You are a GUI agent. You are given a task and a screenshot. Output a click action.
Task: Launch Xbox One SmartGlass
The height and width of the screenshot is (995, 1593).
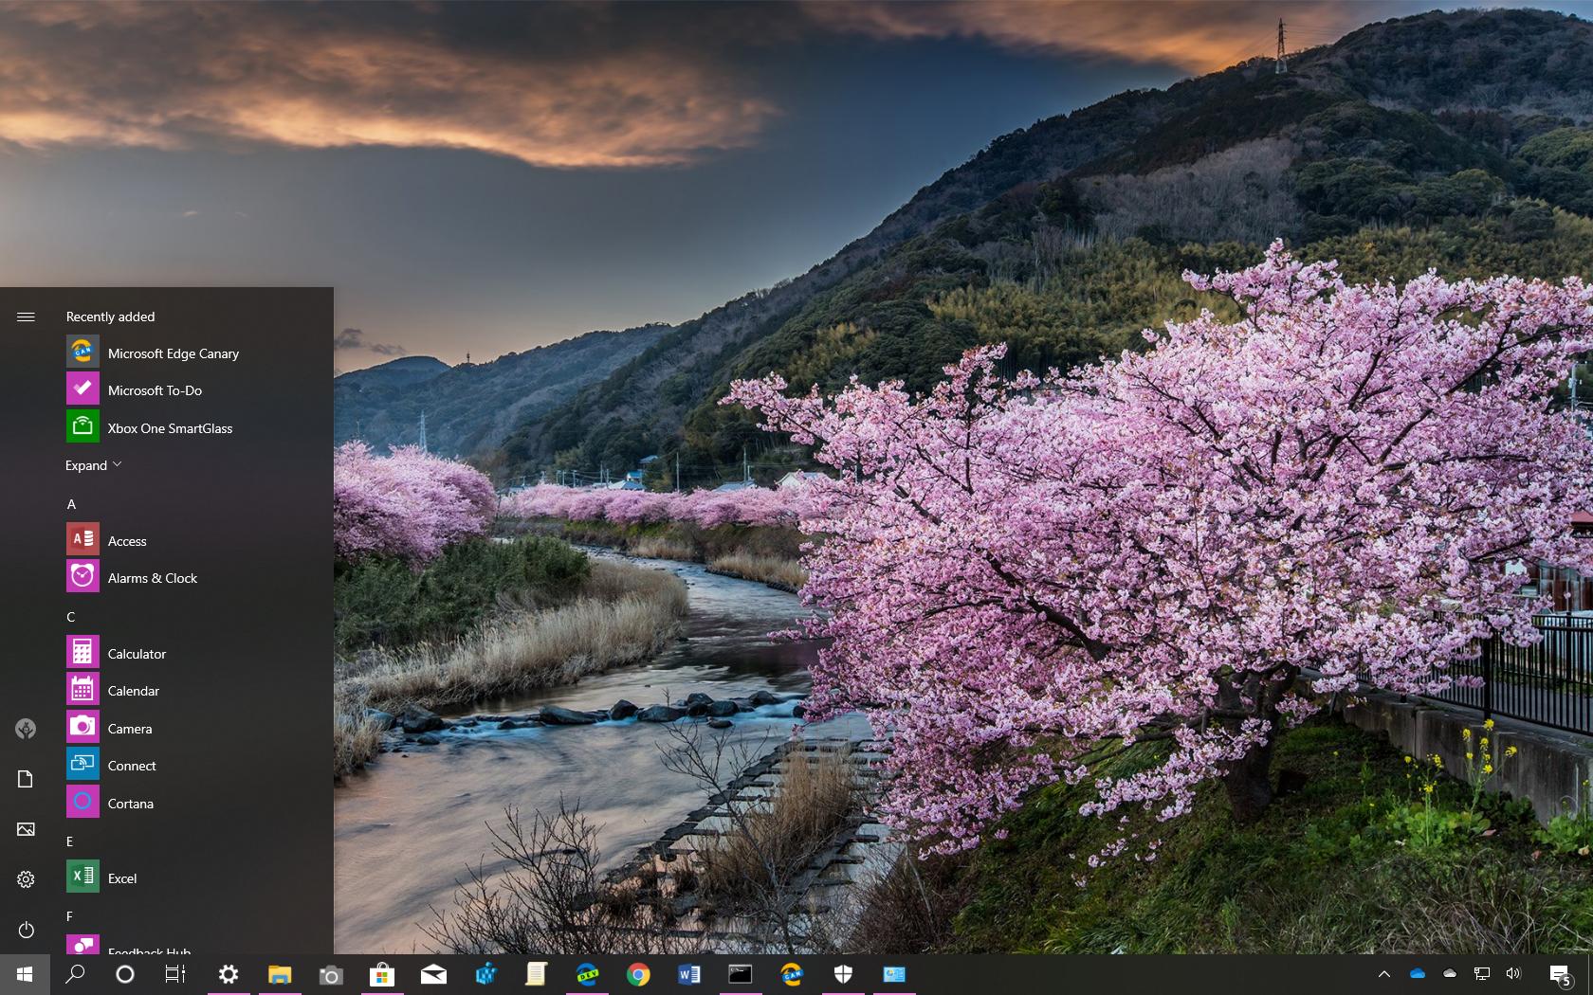click(171, 427)
